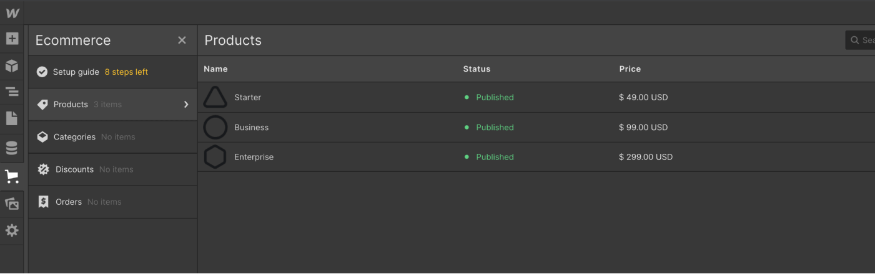Open Discounts section
Screen dimensions: 875x274
tap(74, 169)
